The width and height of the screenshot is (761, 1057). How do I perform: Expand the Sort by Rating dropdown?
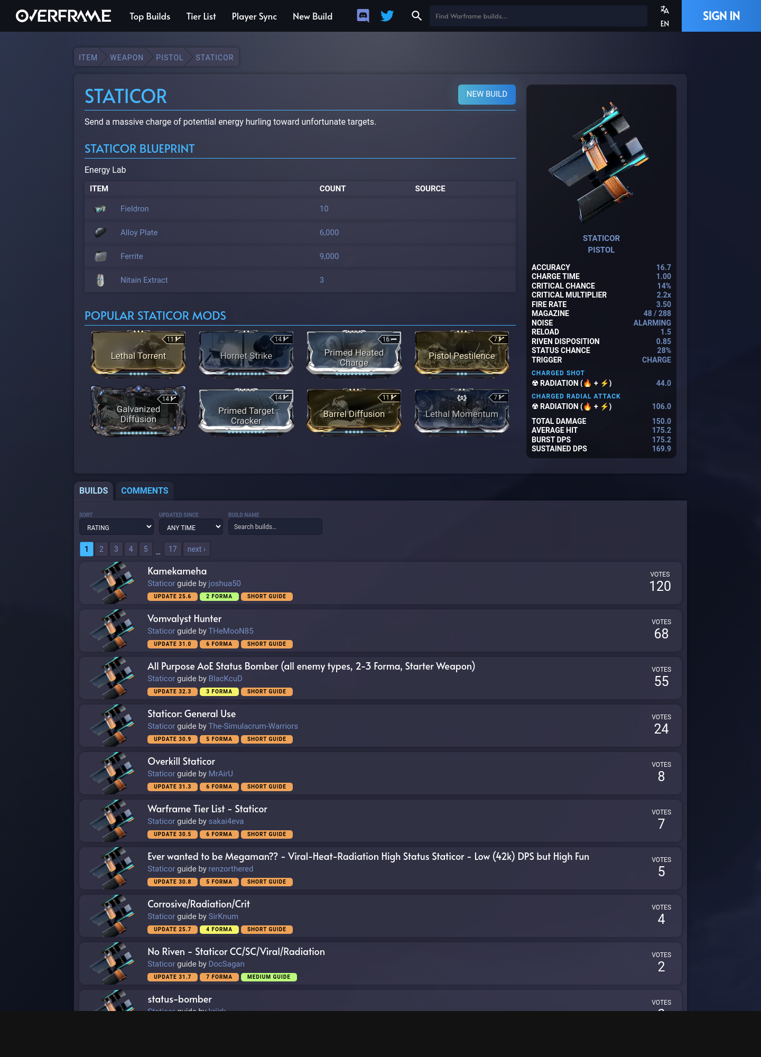tap(116, 527)
